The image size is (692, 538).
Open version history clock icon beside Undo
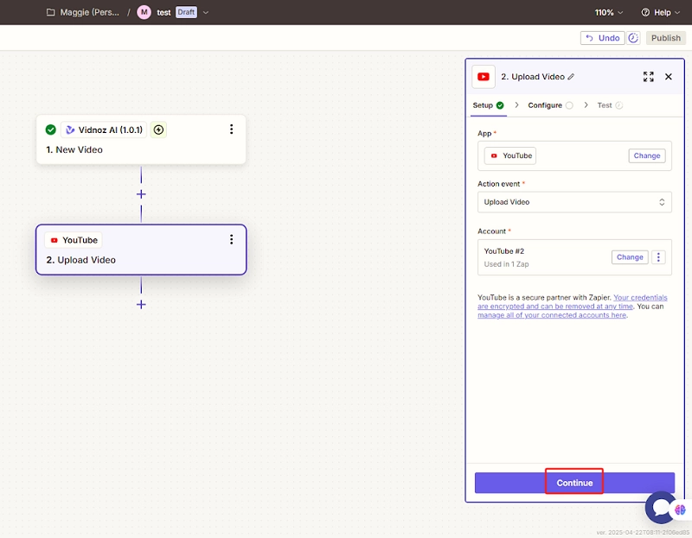tap(633, 38)
